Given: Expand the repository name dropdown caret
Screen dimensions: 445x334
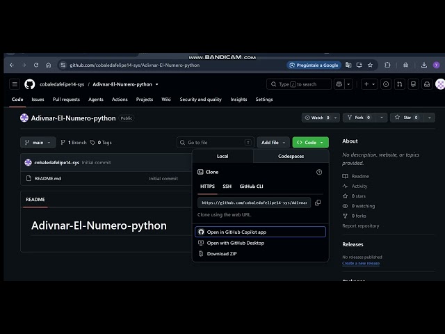Looking at the screenshot, I should pyautogui.click(x=156, y=84).
